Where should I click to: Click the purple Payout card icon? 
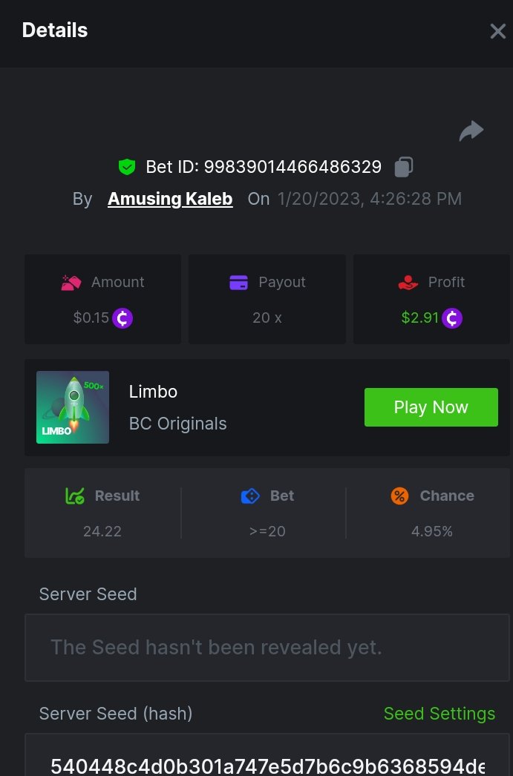click(x=238, y=283)
